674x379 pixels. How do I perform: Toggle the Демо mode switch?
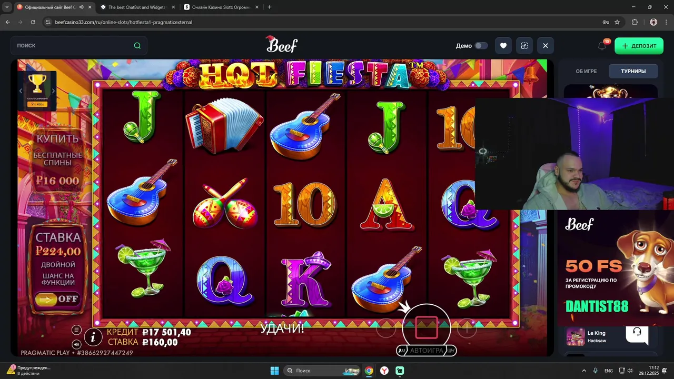[481, 46]
